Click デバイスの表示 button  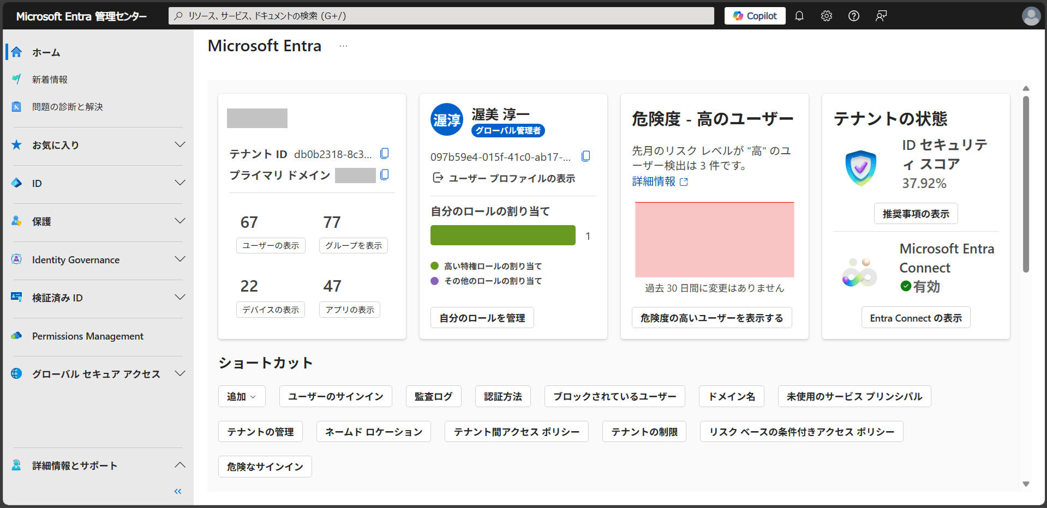[x=271, y=310]
